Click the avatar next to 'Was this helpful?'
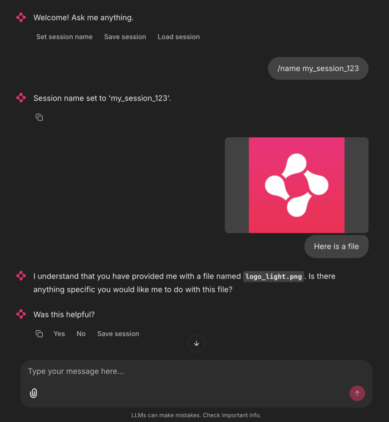389x422 pixels. (21, 314)
